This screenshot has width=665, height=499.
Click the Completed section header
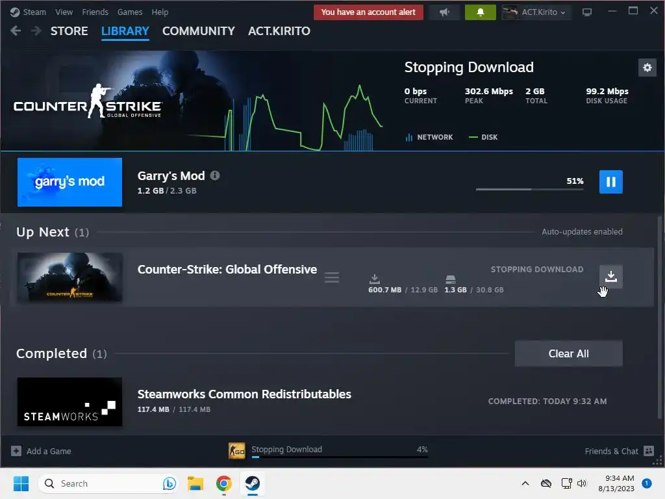coord(62,353)
